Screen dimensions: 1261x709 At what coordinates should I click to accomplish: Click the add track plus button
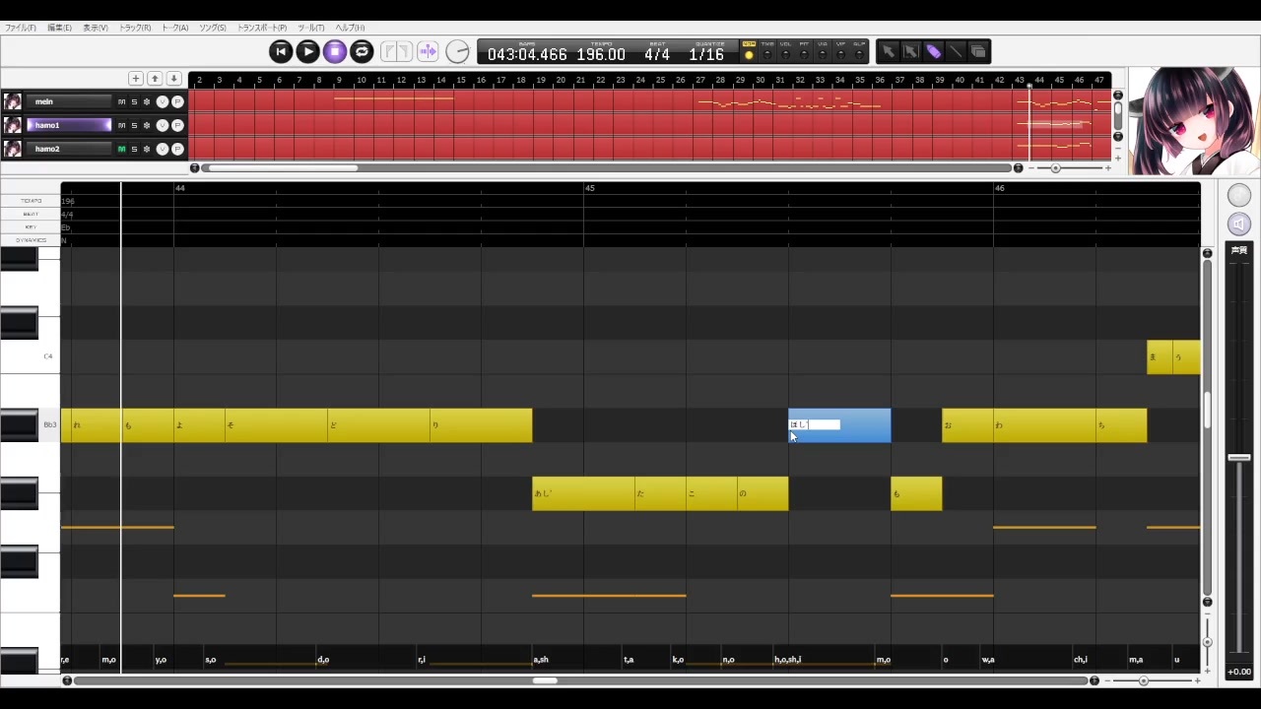[x=136, y=78]
